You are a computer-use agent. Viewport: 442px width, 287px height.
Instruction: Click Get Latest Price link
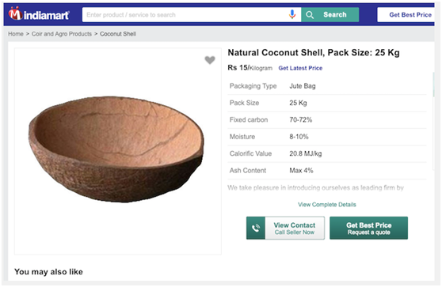point(300,68)
